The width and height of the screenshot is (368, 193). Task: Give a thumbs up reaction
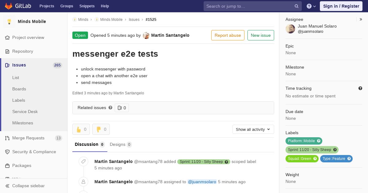(x=81, y=129)
